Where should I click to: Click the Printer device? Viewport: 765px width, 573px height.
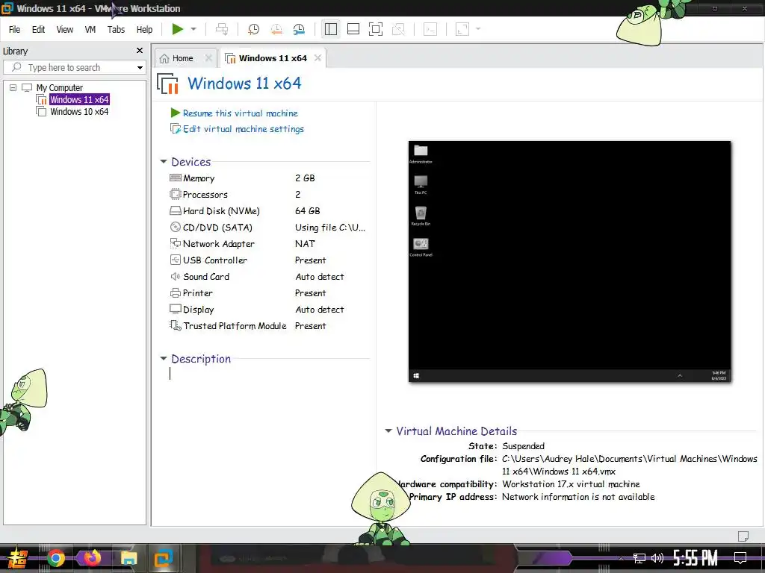coord(267,293)
